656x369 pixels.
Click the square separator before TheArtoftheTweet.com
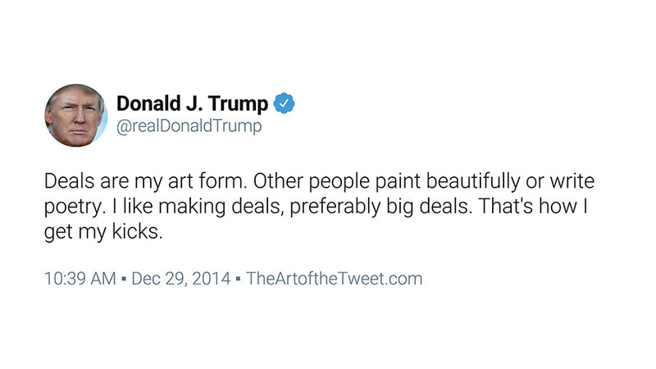tap(238, 279)
